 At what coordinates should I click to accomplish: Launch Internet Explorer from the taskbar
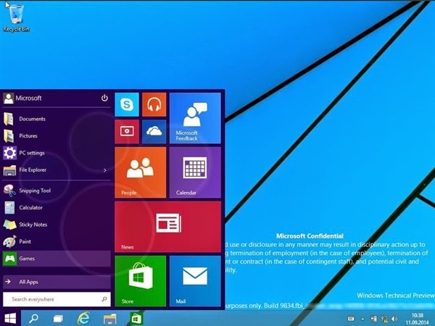[x=83, y=318]
